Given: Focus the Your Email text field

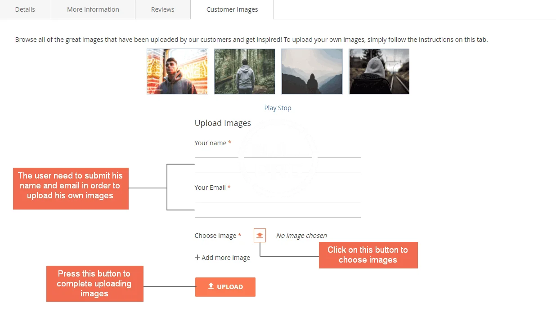Looking at the screenshot, I should pyautogui.click(x=278, y=210).
